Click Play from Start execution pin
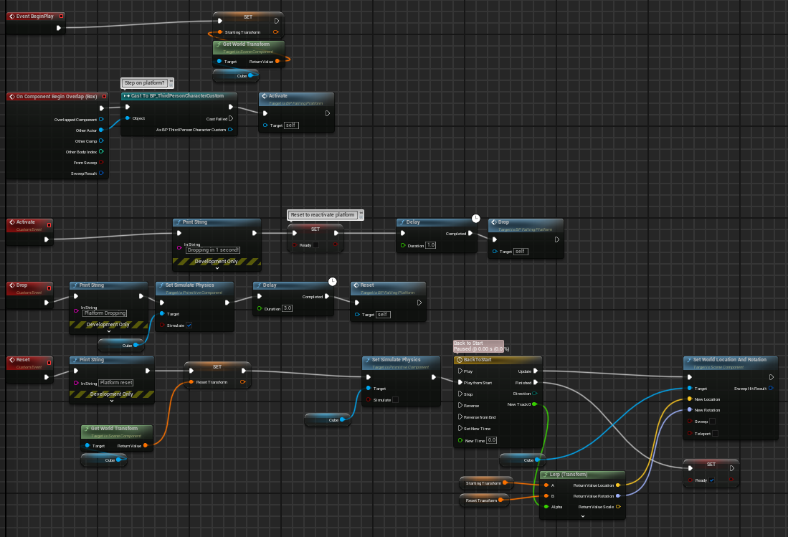This screenshot has width=788, height=537. 460,382
